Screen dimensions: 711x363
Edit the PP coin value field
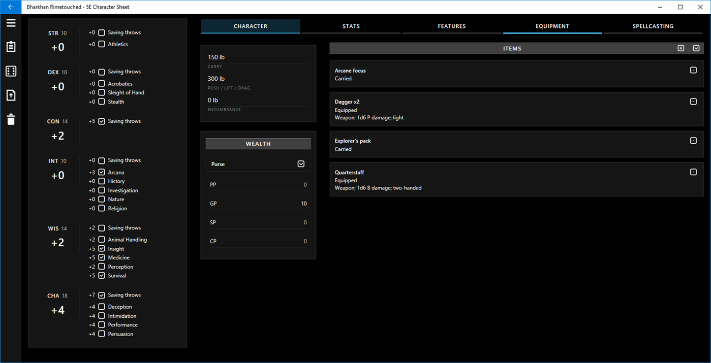pyautogui.click(x=258, y=185)
